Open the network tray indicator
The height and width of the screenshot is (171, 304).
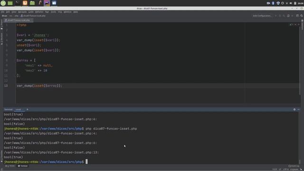click(287, 3)
